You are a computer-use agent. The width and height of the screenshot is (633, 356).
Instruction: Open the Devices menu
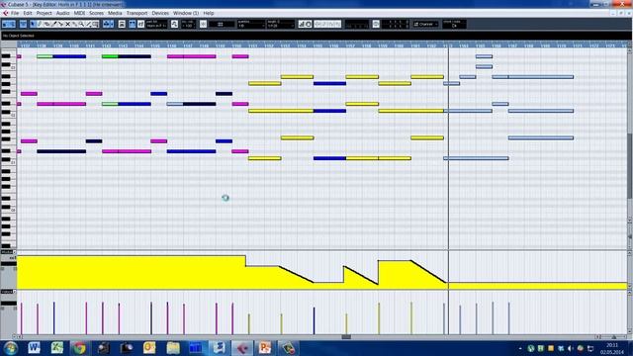[x=160, y=13]
